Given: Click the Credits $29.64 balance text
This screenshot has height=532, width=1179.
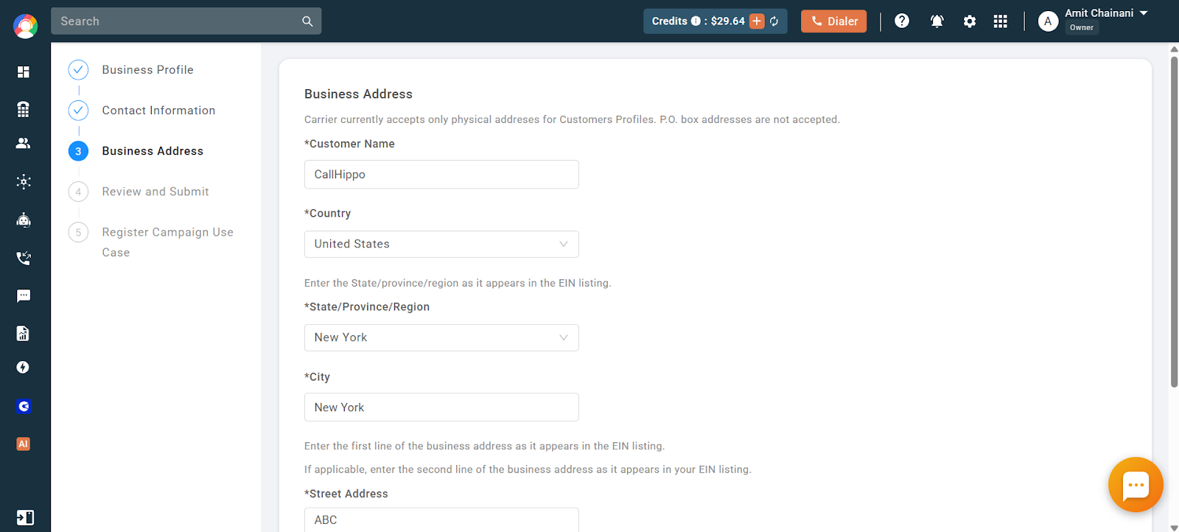Looking at the screenshot, I should click(699, 21).
